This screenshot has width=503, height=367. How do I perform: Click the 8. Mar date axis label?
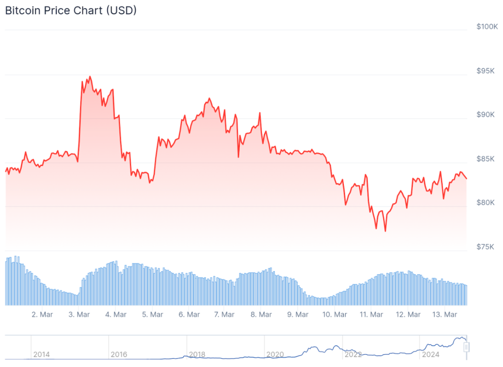(x=261, y=314)
